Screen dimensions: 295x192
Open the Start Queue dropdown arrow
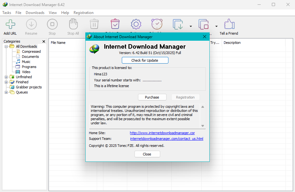point(191,26)
